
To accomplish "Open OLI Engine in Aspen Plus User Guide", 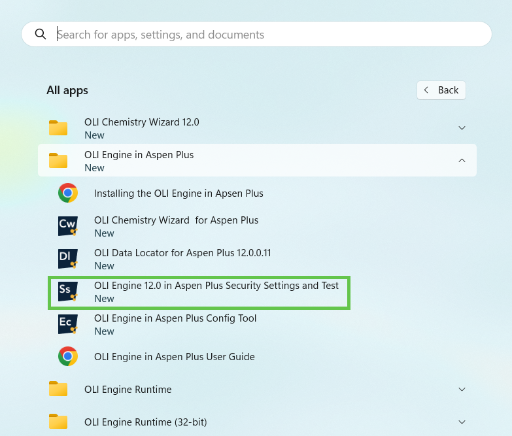I will coord(175,357).
